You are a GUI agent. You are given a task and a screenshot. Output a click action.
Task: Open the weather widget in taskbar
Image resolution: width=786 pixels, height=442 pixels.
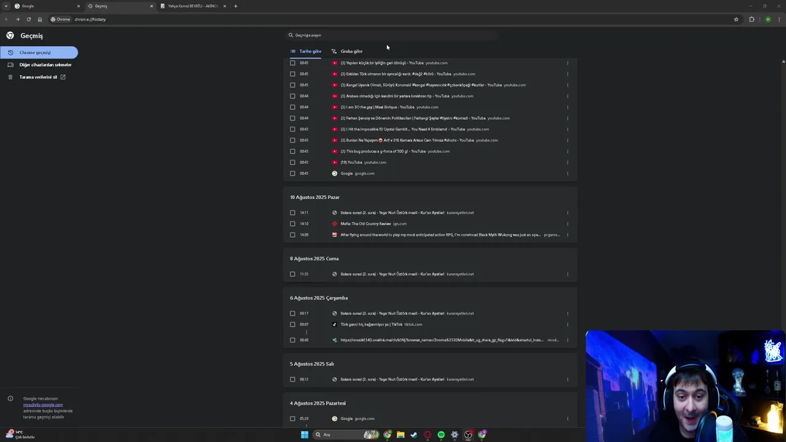(x=20, y=435)
